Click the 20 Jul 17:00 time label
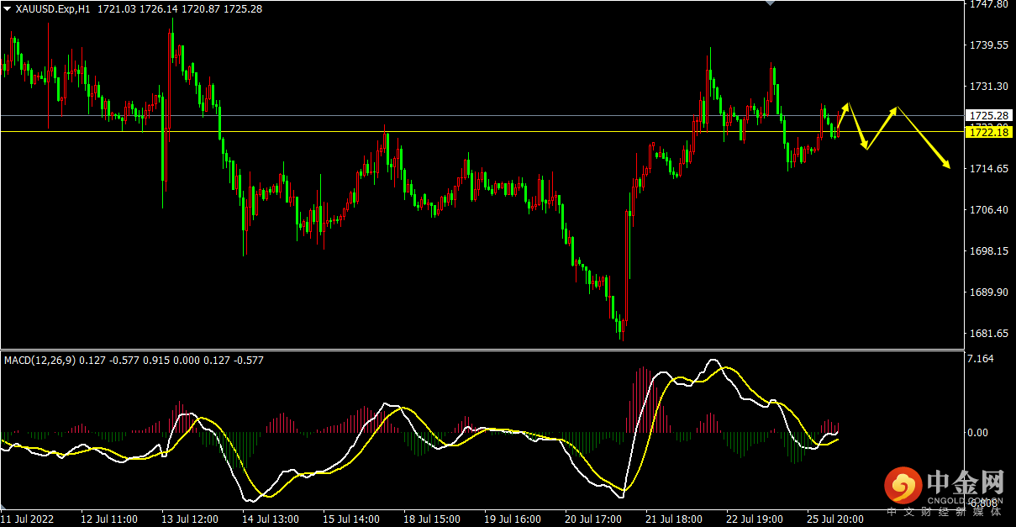The image size is (1016, 527). (593, 519)
